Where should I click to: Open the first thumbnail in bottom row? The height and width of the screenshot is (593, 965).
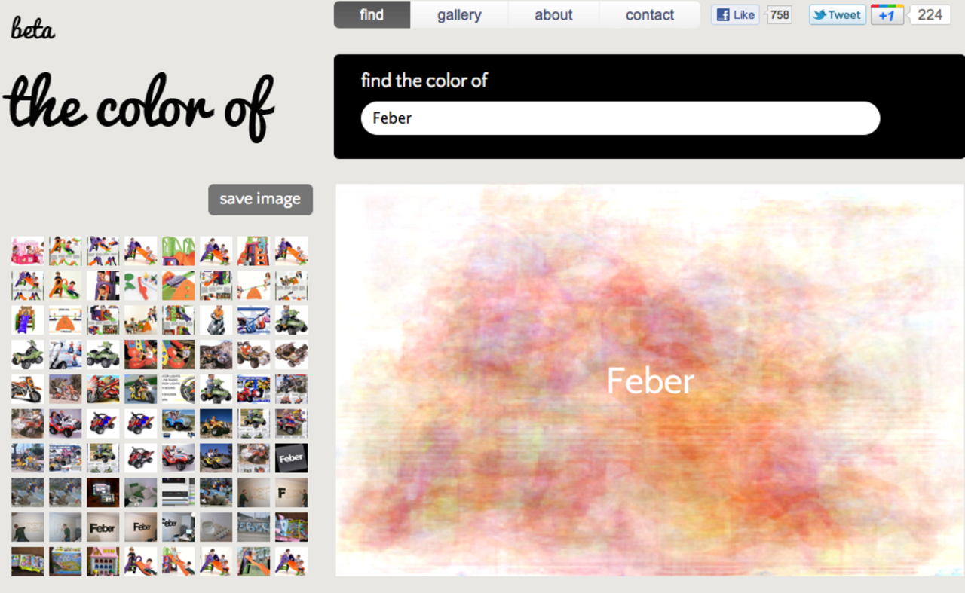tap(27, 561)
